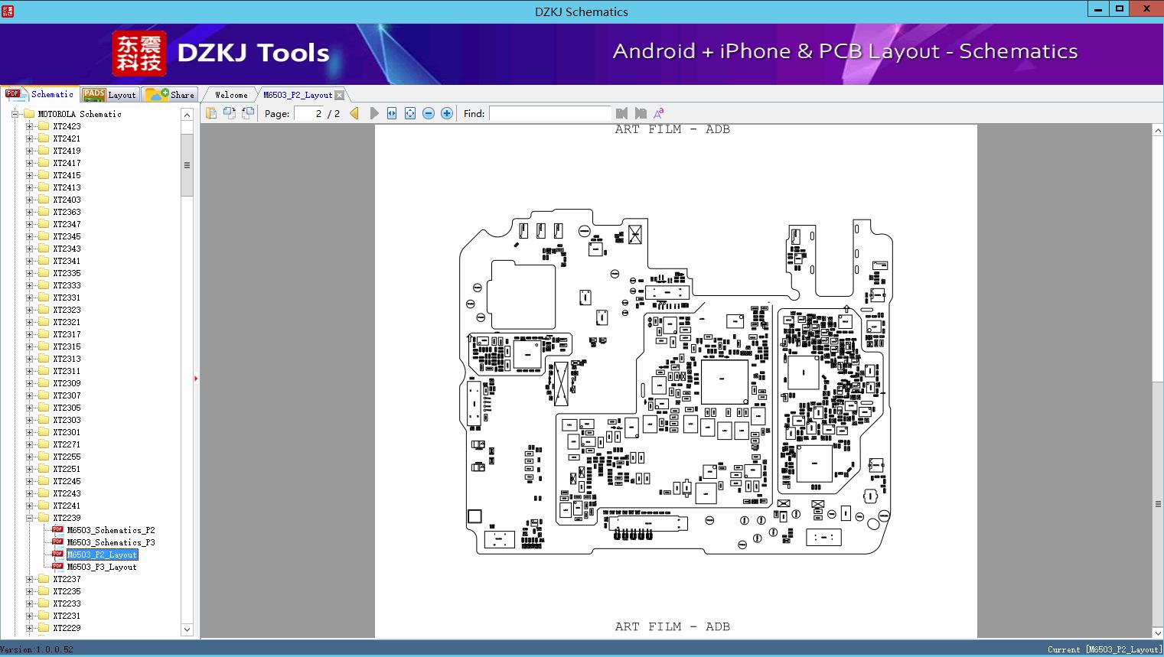Screen dimensions: 1164x657
Task: Fit the page to width
Action: pos(392,113)
